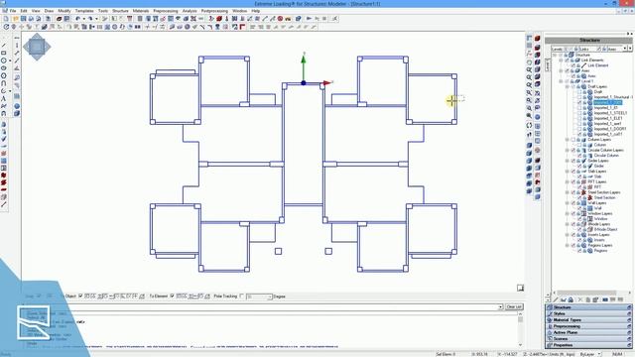This screenshot has width=635, height=357.
Task: Open the Styles panel bar
Action: [x=588, y=313]
